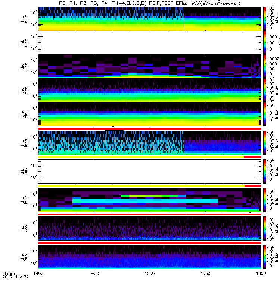
Task: Pick the 'the elec' Eflux color bar
Action: [x=265, y=114]
